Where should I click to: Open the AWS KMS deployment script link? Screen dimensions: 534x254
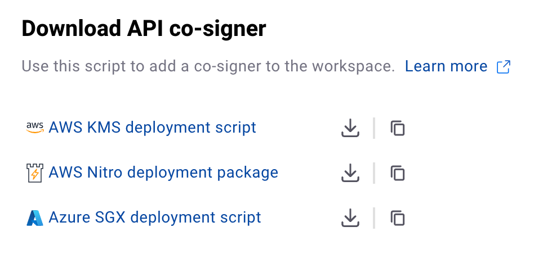152,128
